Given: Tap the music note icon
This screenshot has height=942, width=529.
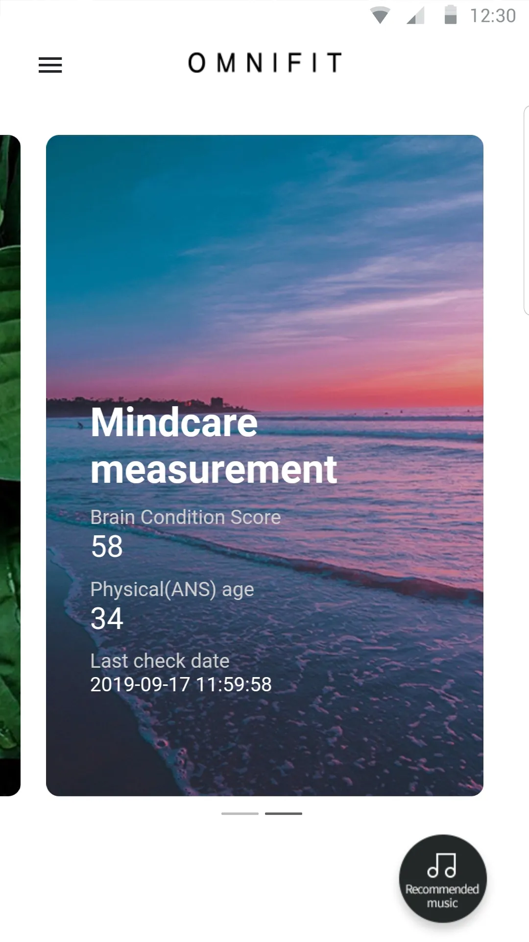Looking at the screenshot, I should pyautogui.click(x=442, y=864).
